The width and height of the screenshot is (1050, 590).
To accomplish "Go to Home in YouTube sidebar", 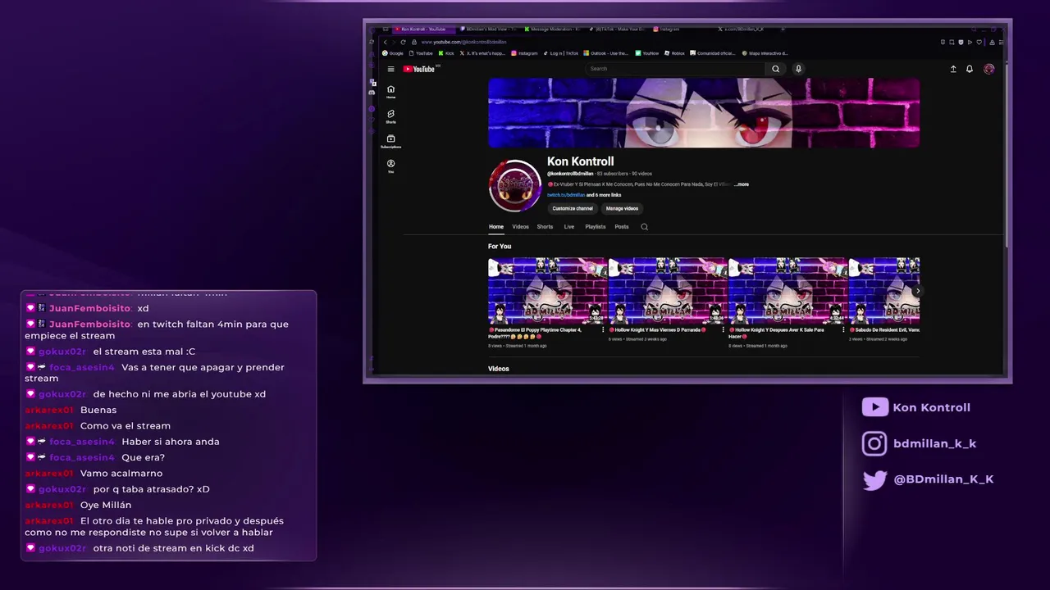I will point(390,92).
